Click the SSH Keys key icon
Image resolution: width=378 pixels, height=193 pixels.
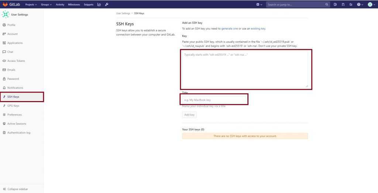pyautogui.click(x=4, y=97)
